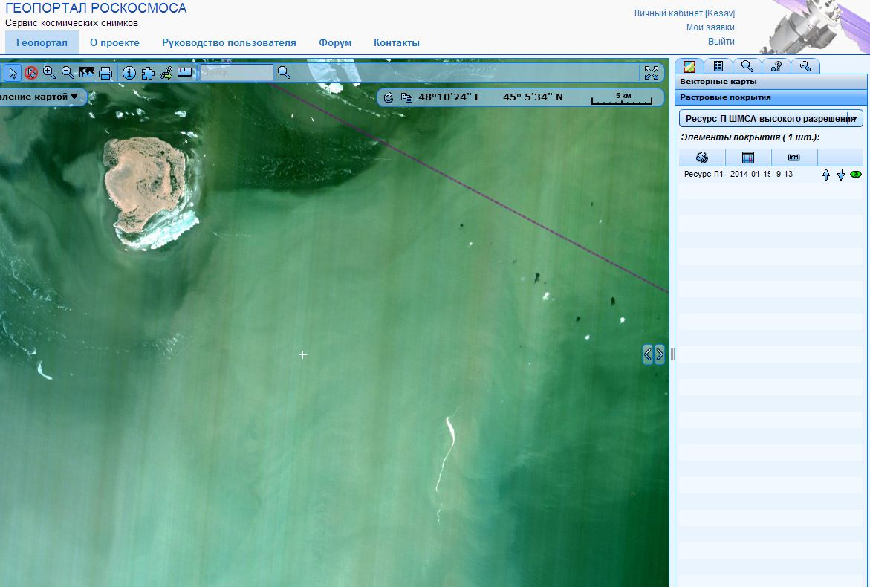The image size is (870, 587).
Task: Open the world map overview tool
Action: point(87,73)
